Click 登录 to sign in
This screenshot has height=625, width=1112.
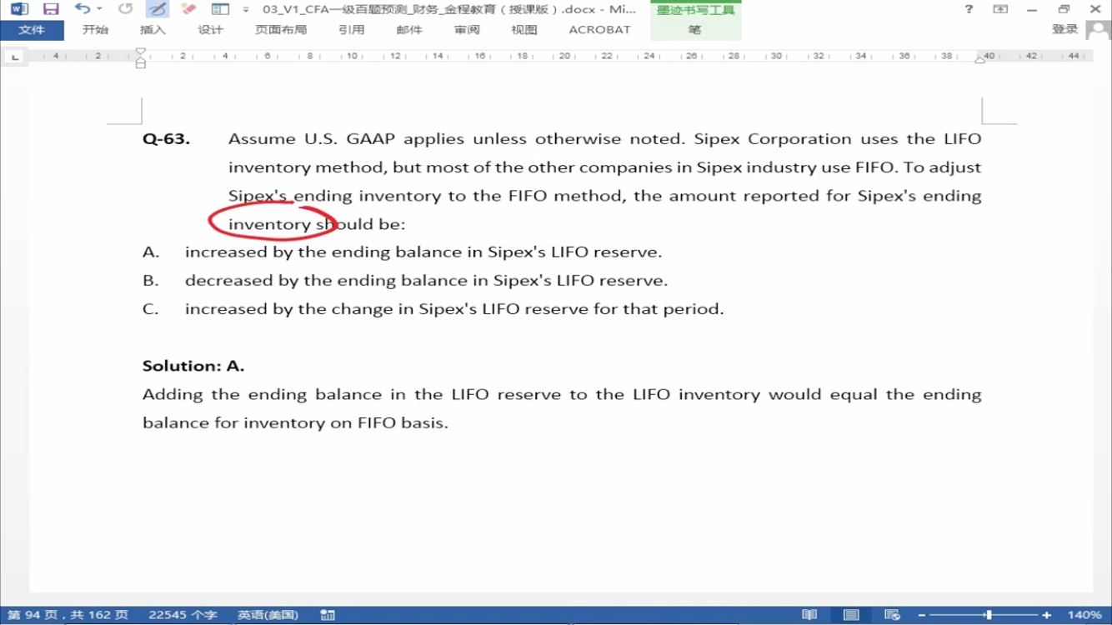pos(1065,29)
